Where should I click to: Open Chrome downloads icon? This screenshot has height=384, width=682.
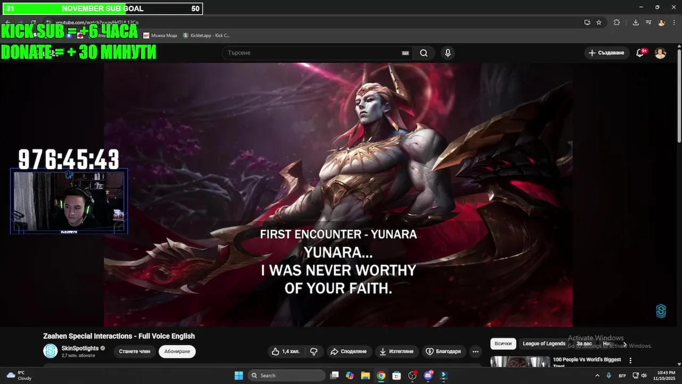636,22
